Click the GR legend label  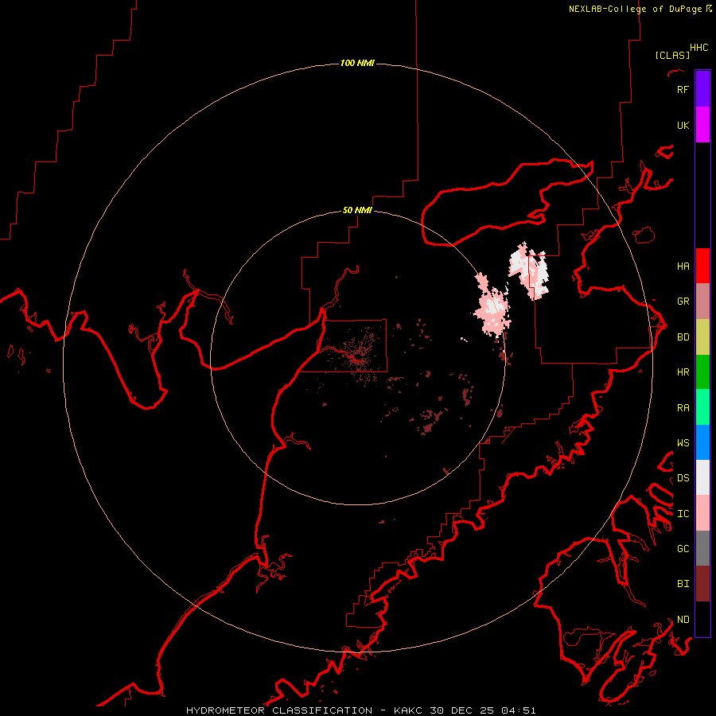coord(683,301)
